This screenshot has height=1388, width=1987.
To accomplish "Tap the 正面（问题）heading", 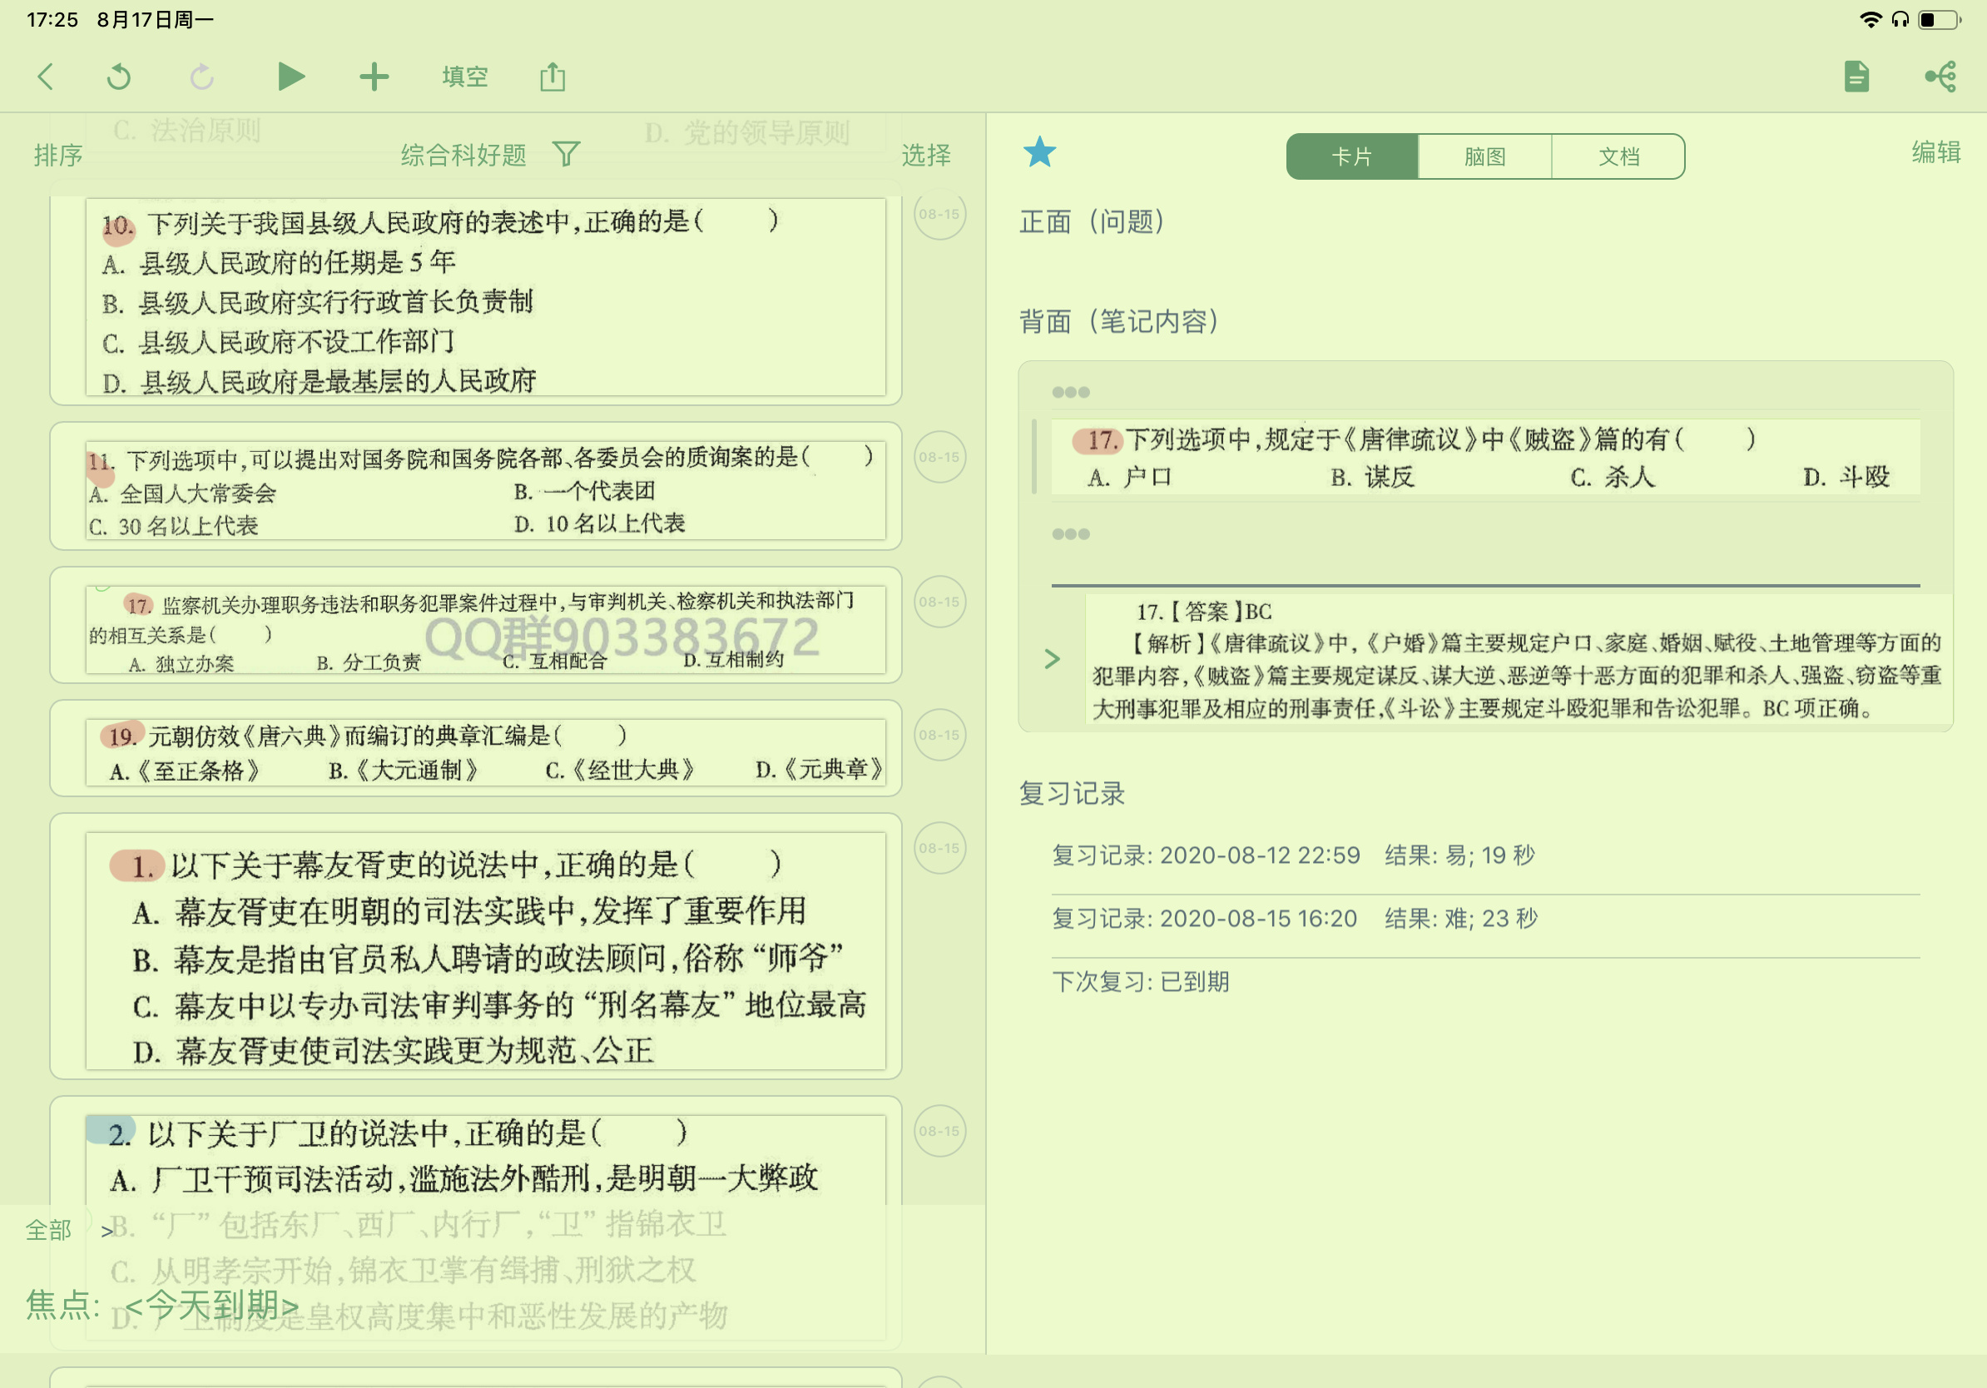I will click(x=1093, y=222).
